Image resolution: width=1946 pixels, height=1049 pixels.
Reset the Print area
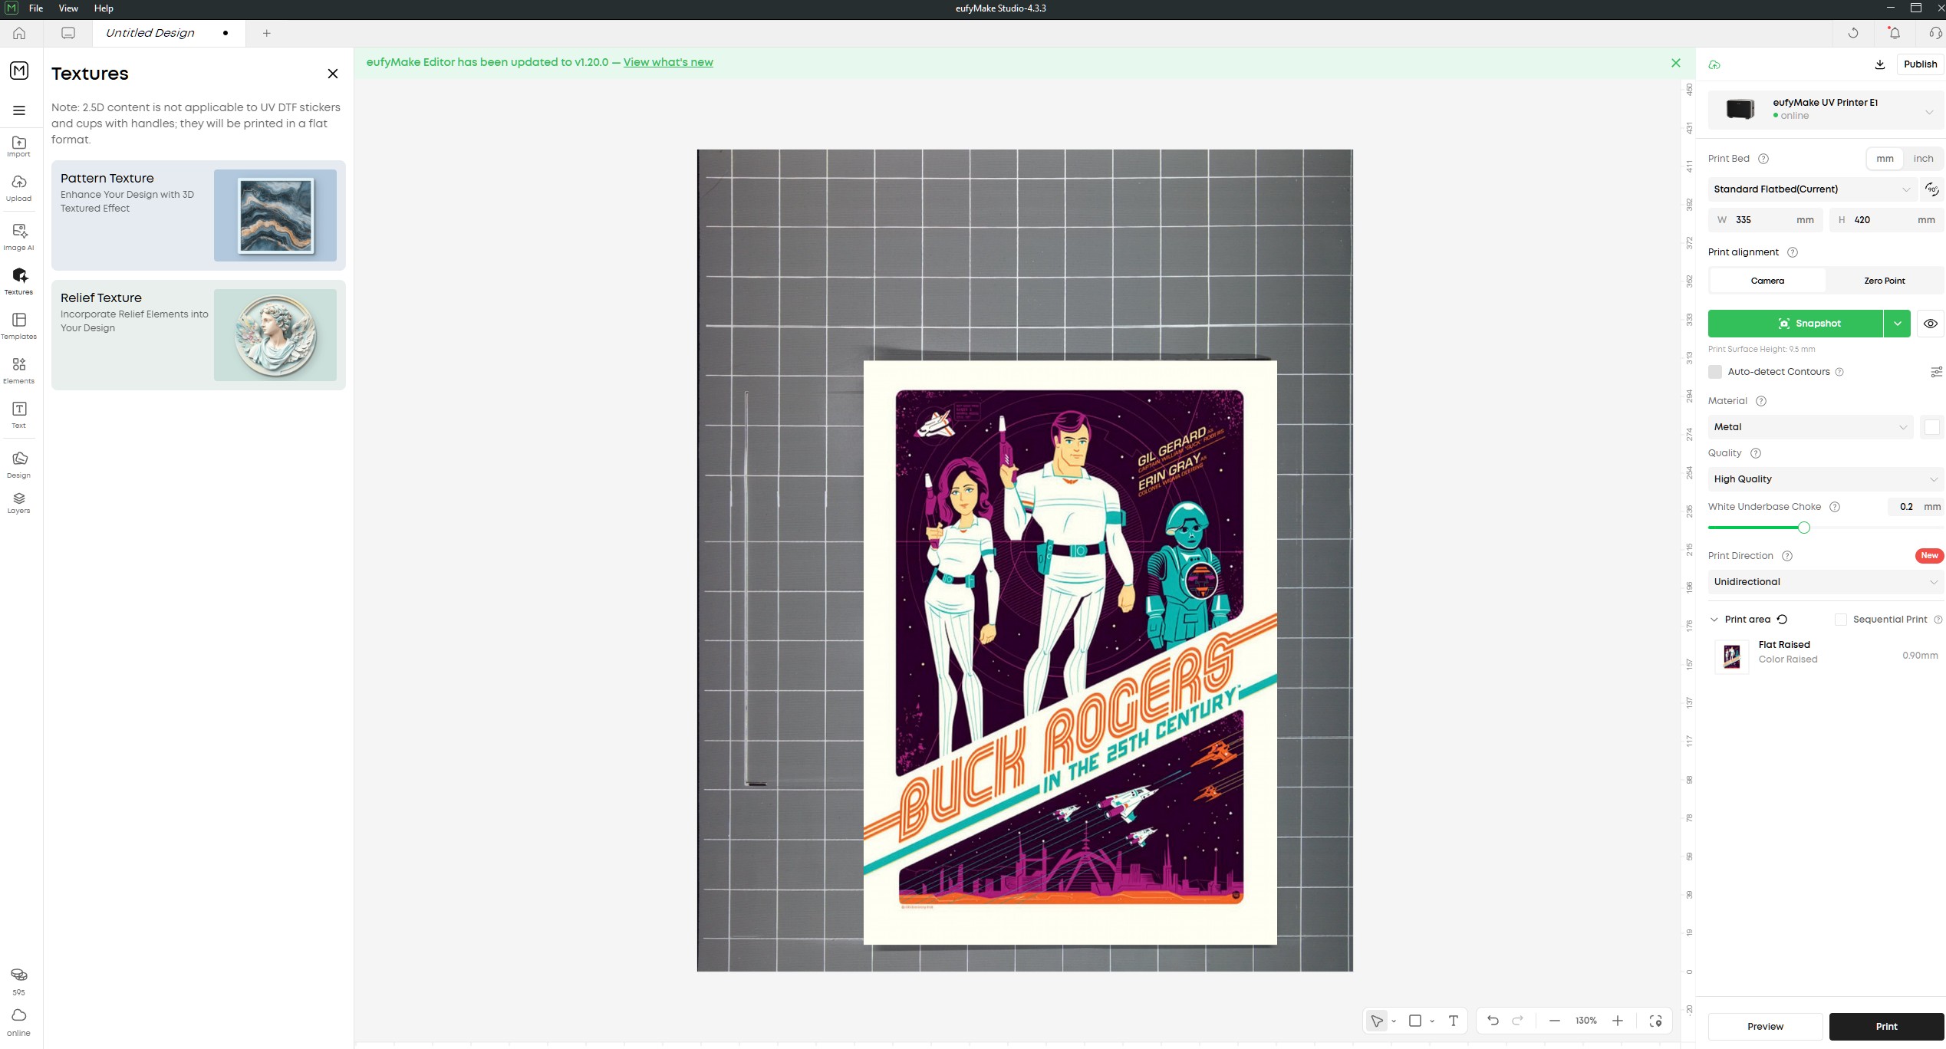coord(1783,620)
